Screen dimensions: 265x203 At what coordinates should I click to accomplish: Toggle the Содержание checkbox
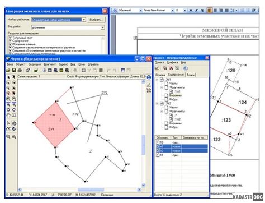click(x=10, y=40)
